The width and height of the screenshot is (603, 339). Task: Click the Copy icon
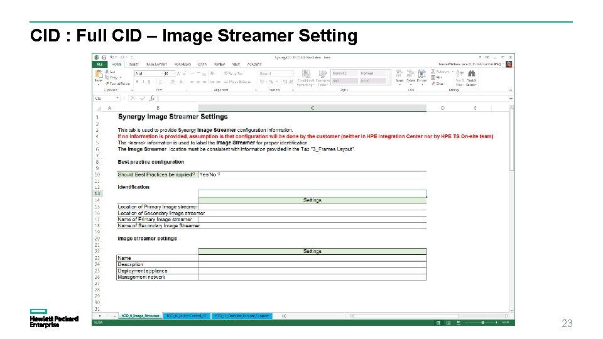(x=107, y=77)
